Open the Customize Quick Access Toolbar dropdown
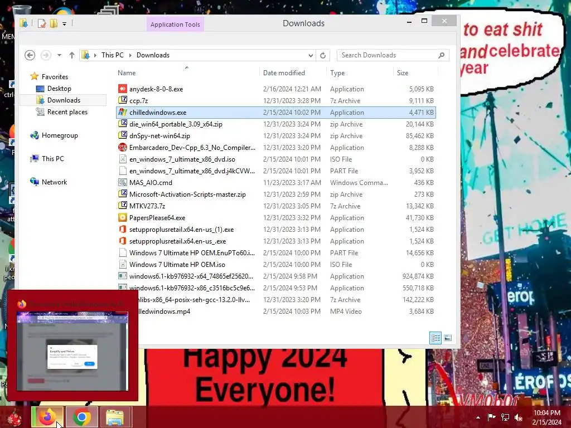This screenshot has width=571, height=428. click(65, 24)
